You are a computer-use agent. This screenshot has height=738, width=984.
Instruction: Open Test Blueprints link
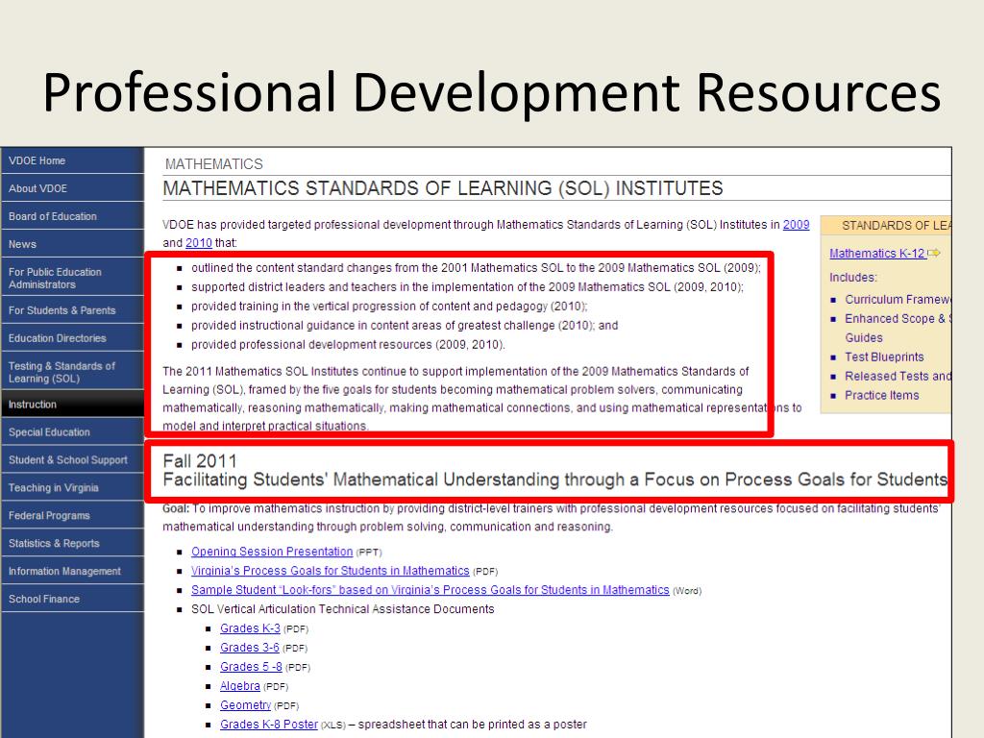tap(884, 357)
